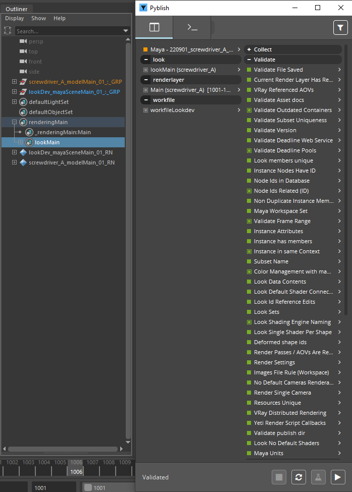The width and height of the screenshot is (352, 492).
Task: Open the Outliner Show menu
Action: (38, 18)
